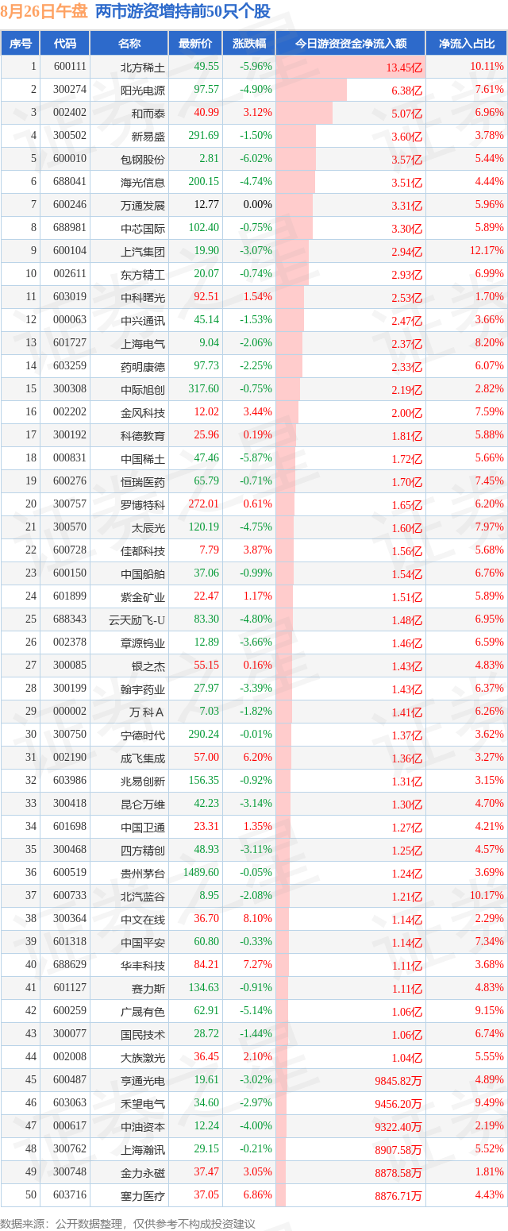This screenshot has height=1231, width=508.
Task: Select stock code 300274
Action: [70, 90]
